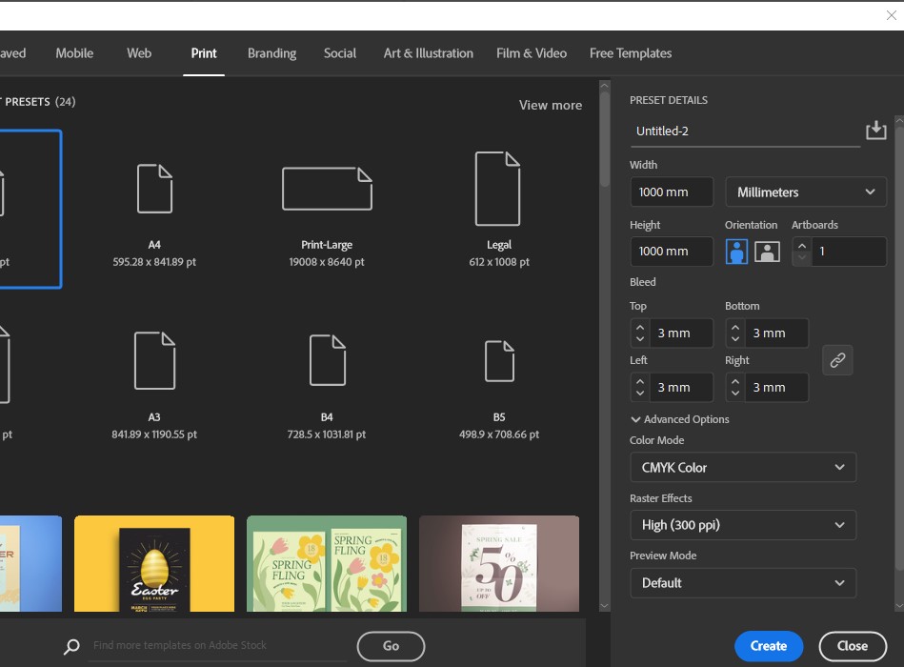The width and height of the screenshot is (904, 667).
Task: Open the Spring Fling template thumbnail
Action: pyautogui.click(x=327, y=564)
